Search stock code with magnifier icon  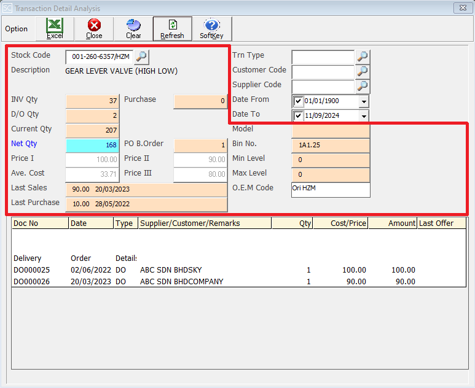point(141,56)
